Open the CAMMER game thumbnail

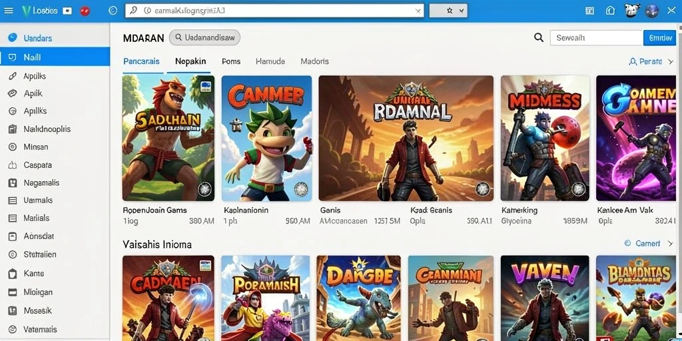[266, 139]
